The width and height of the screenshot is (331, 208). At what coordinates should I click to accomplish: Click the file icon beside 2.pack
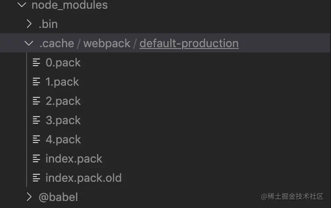coord(36,101)
